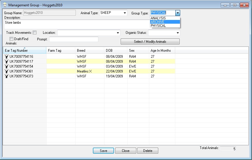Select row UK70097754373
The image size is (252, 160).
pyautogui.click(x=89, y=76)
